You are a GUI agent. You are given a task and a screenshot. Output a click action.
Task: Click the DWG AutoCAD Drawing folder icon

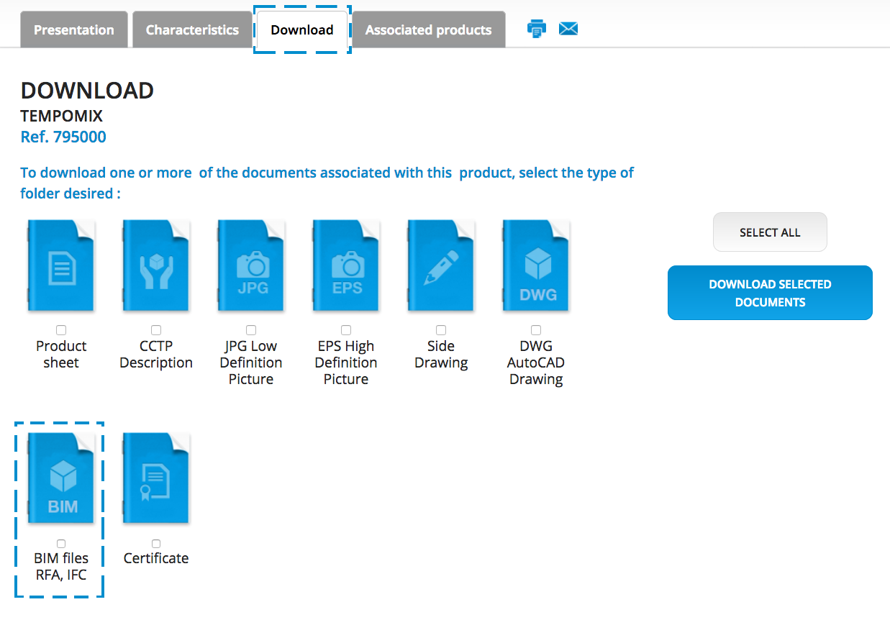point(536,265)
